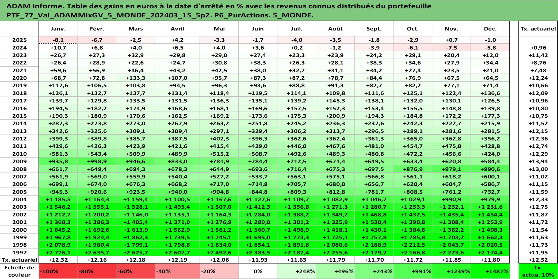Click the 2025 January cell showing -8,1
The image size is (558, 279).
(x=58, y=40)
